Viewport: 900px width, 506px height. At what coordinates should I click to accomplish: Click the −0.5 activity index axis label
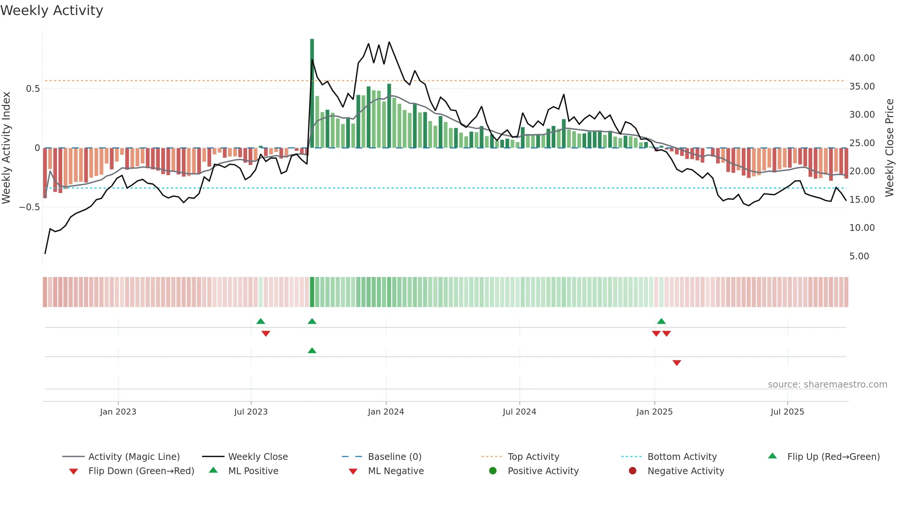(x=29, y=207)
